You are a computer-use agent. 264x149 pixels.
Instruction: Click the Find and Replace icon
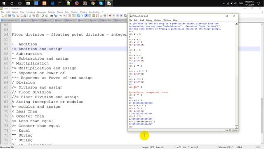pyautogui.click(x=55, y=16)
